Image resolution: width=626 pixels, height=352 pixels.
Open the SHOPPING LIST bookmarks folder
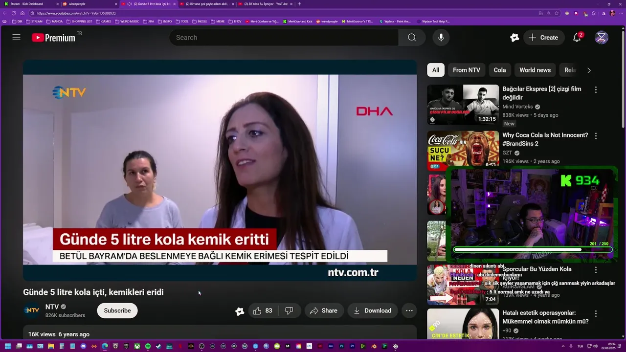click(79, 22)
